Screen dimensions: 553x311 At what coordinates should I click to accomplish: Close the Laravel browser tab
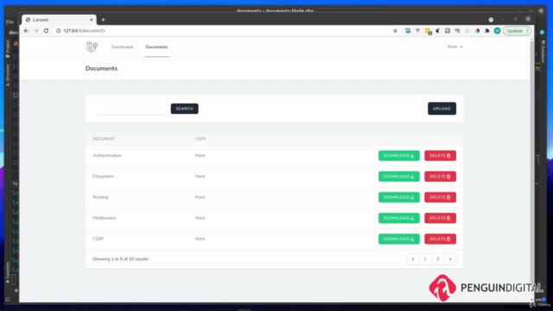click(92, 20)
